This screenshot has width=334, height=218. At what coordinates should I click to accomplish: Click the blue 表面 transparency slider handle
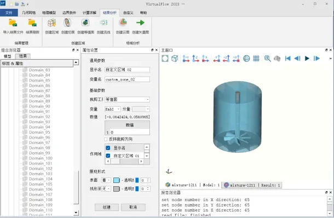tap(137, 180)
